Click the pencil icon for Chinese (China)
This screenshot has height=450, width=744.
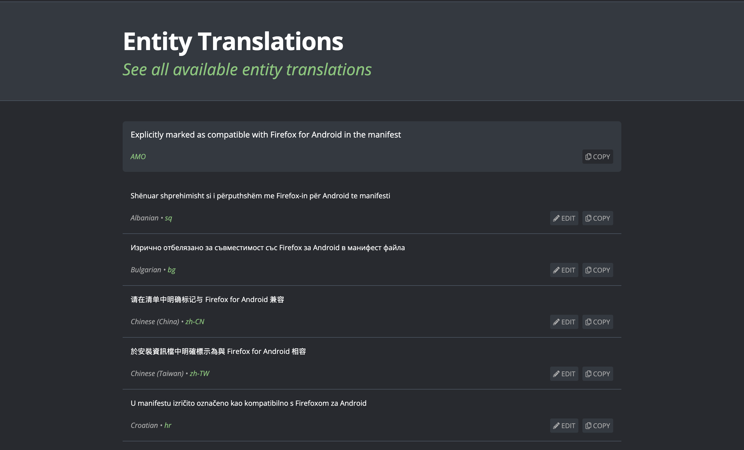click(556, 322)
